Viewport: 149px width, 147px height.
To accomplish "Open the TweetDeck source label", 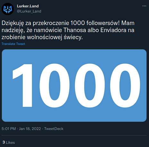I will click(x=54, y=129).
